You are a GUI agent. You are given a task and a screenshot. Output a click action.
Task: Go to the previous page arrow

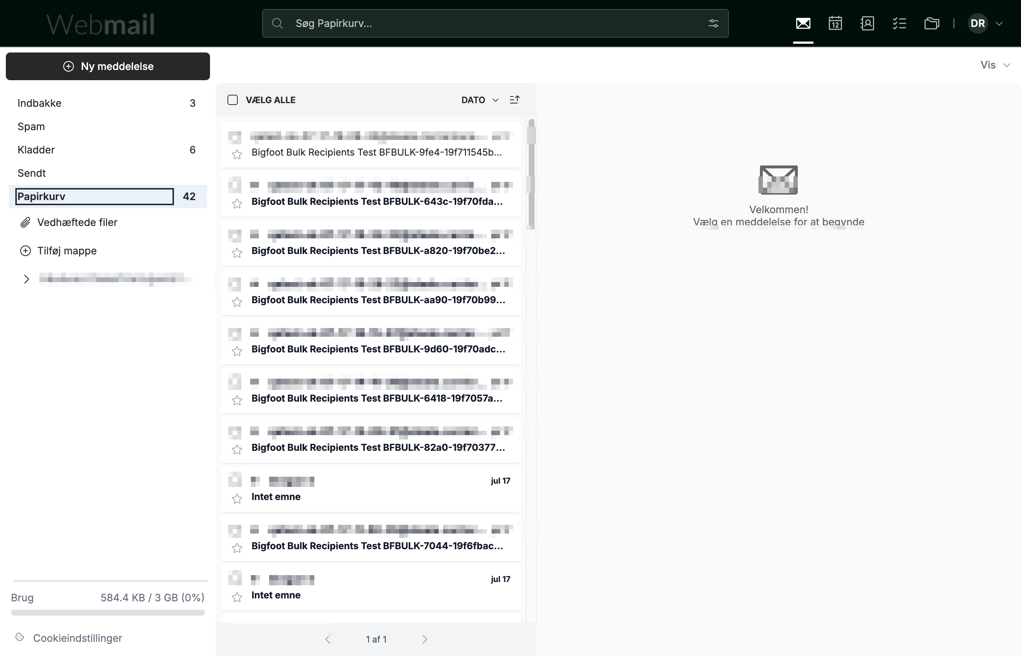[328, 639]
